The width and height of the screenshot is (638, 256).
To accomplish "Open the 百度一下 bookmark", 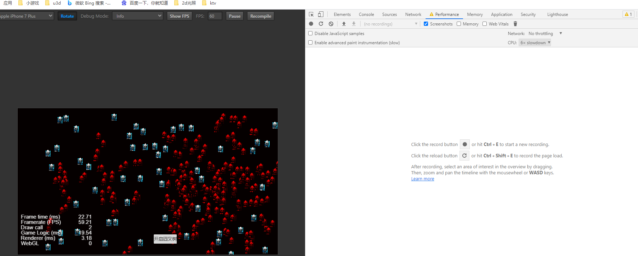I will (145, 3).
